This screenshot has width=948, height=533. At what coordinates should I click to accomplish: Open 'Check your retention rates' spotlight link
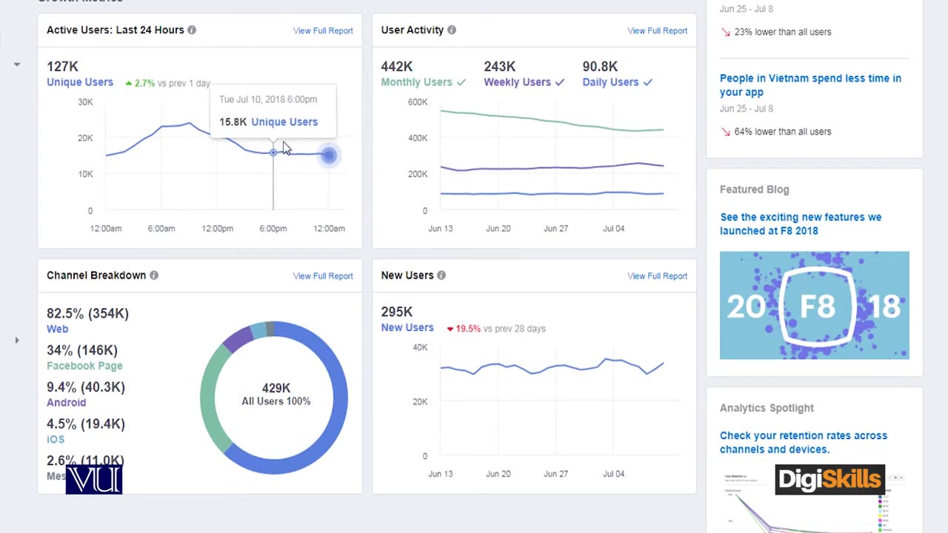[804, 442]
